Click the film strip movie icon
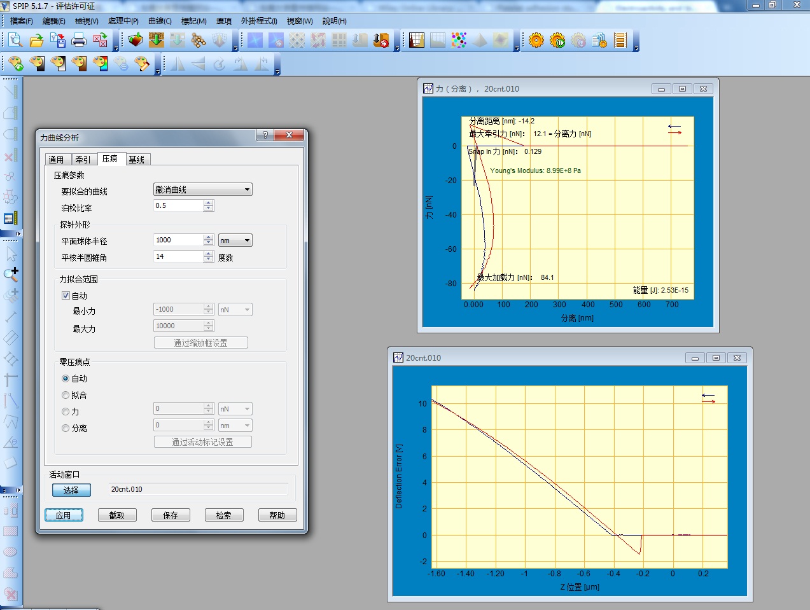This screenshot has height=610, width=810. pyautogui.click(x=620, y=41)
